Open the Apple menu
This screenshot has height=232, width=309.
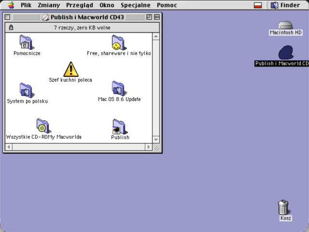point(11,5)
